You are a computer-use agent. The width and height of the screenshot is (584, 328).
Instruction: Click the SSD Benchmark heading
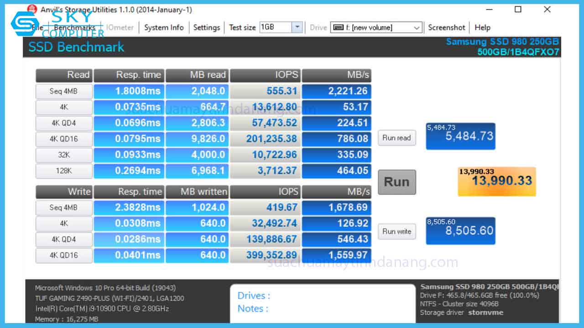pos(76,47)
